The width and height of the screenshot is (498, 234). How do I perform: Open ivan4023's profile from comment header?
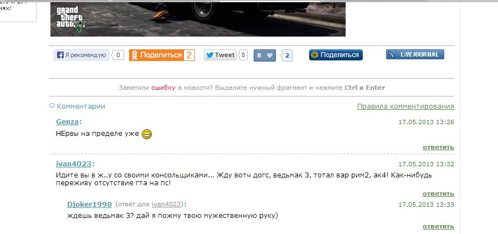(x=74, y=164)
